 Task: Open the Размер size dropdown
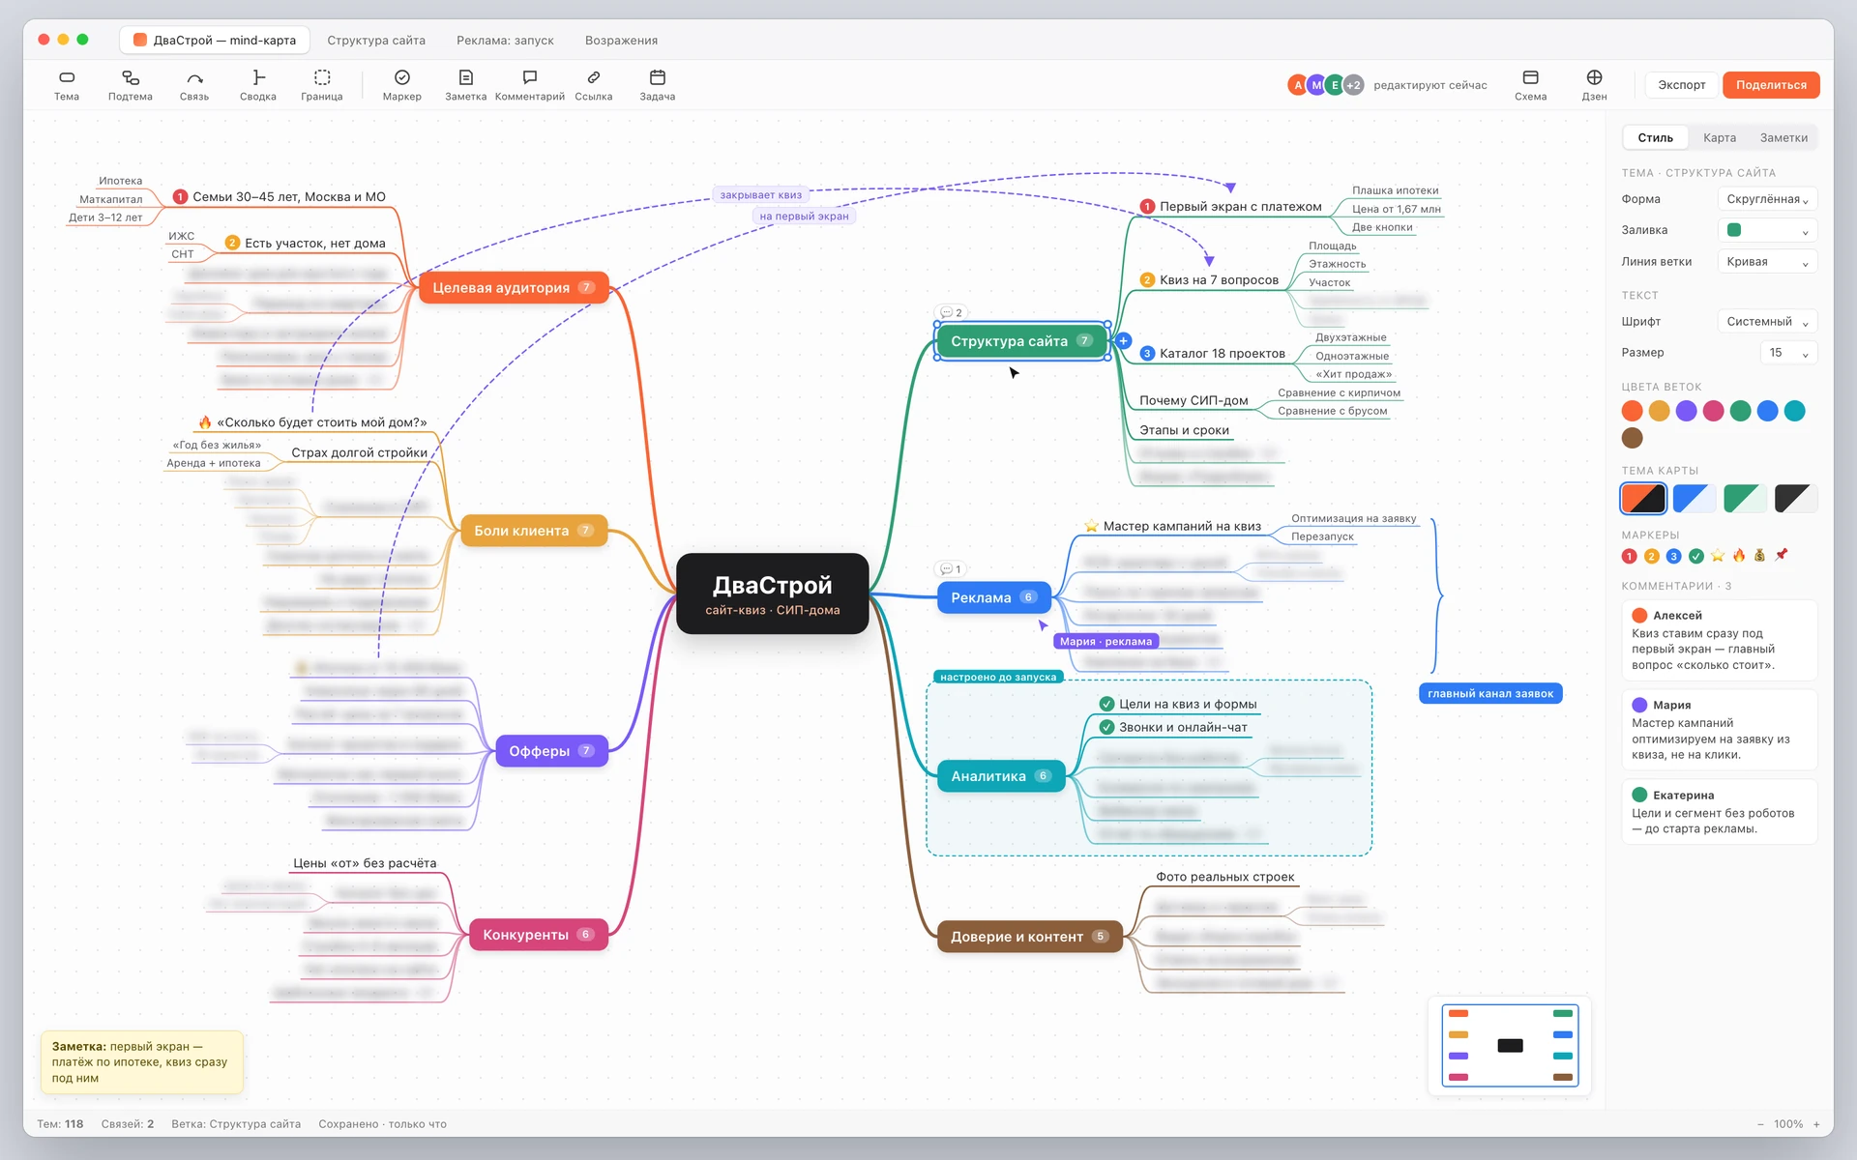(x=1787, y=353)
